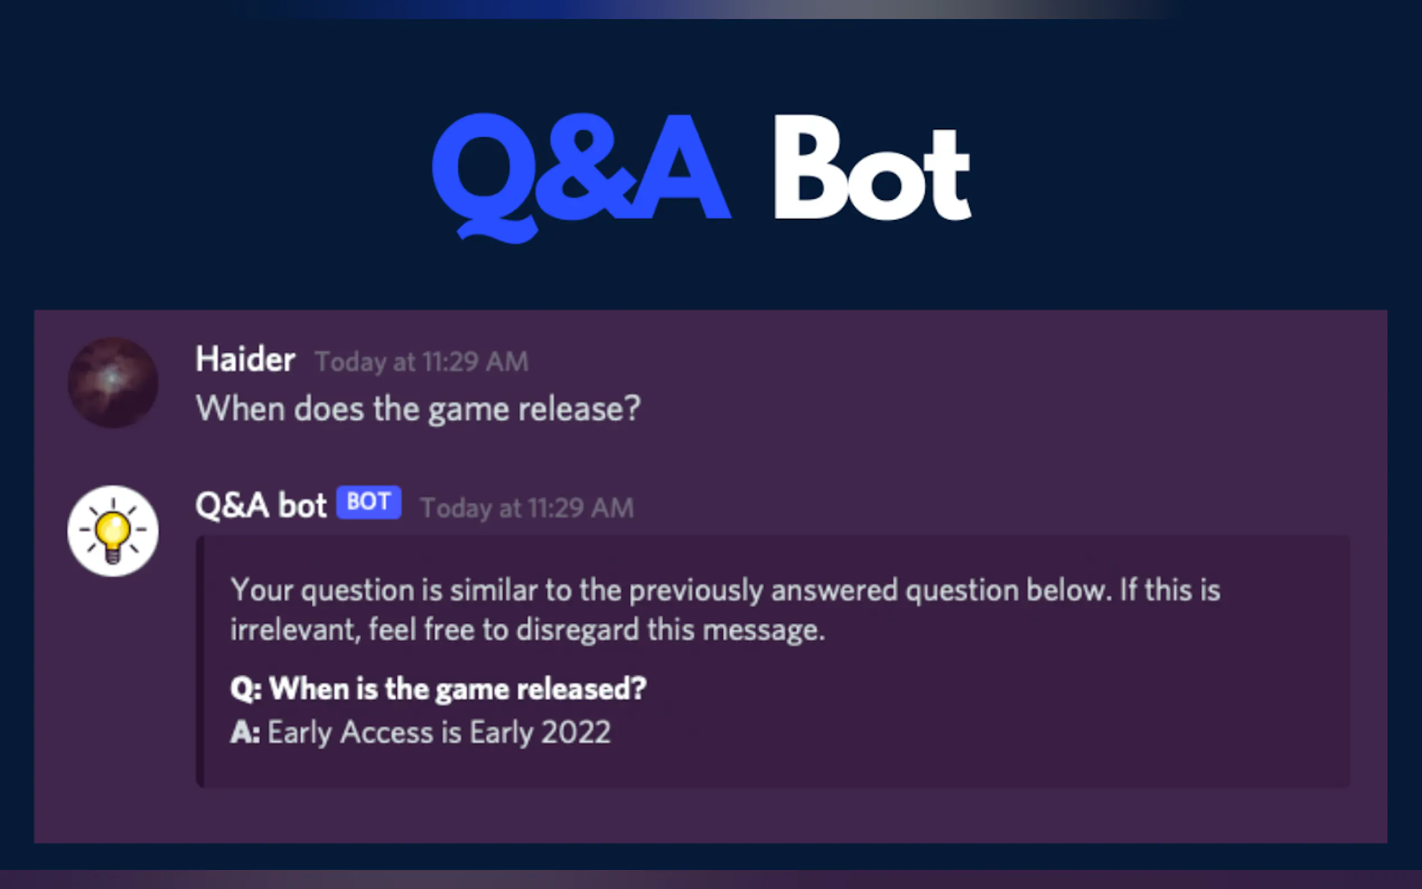Select the 'When does the game release?' message

(x=418, y=409)
